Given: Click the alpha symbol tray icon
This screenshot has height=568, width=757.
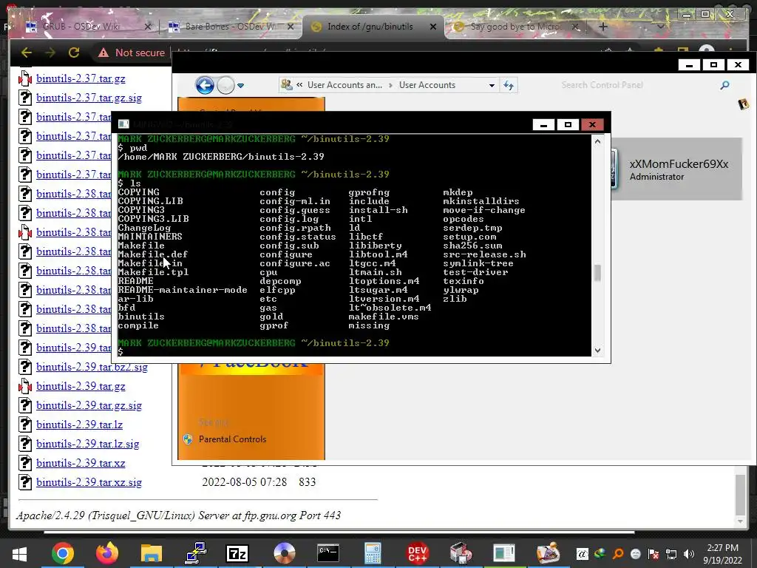Looking at the screenshot, I should point(583,554).
